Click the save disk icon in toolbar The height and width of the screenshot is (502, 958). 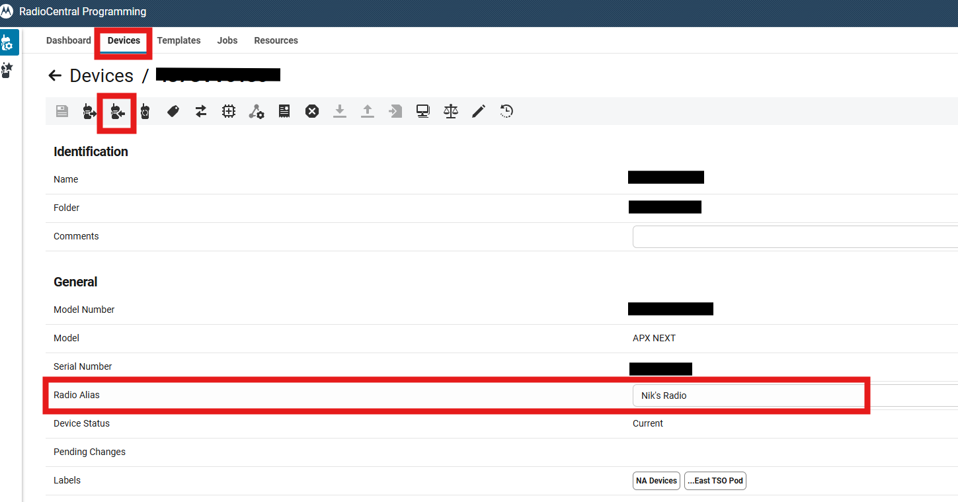pyautogui.click(x=62, y=111)
